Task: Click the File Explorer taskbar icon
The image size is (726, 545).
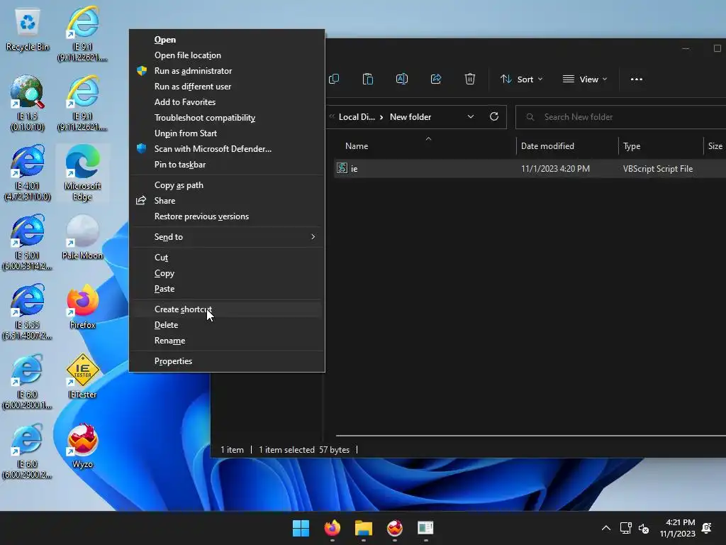Action: 364,528
